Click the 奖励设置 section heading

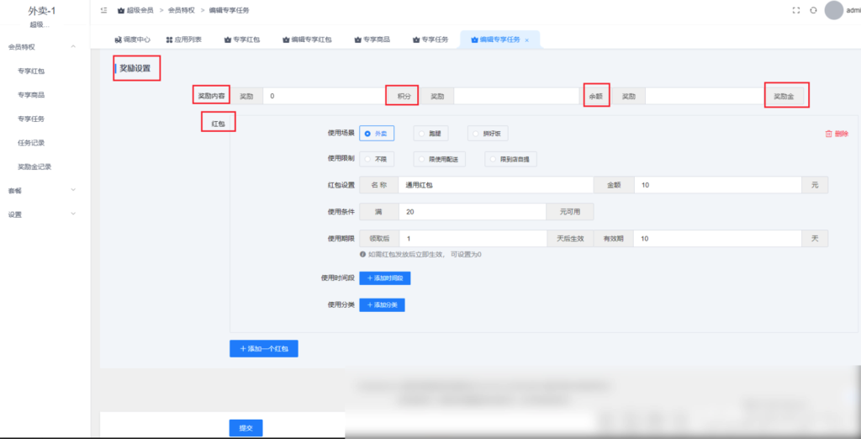coord(135,69)
